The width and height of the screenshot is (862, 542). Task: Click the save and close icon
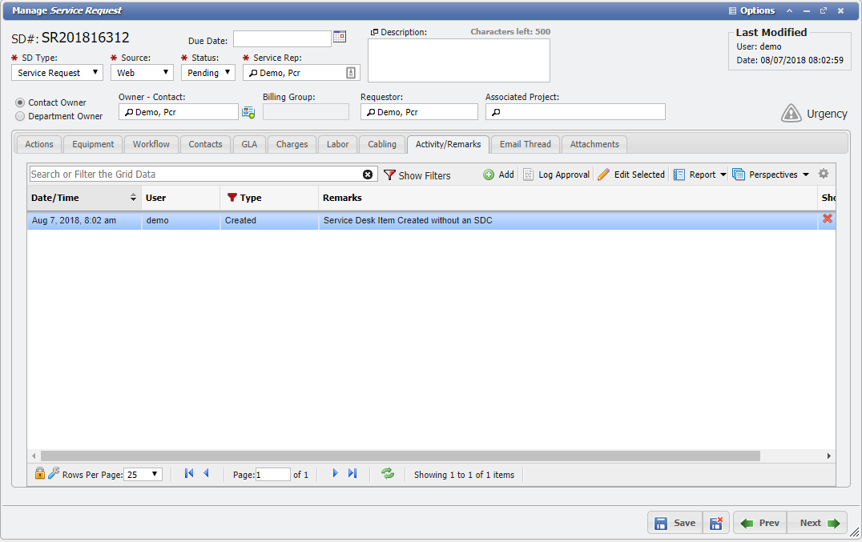[717, 523]
